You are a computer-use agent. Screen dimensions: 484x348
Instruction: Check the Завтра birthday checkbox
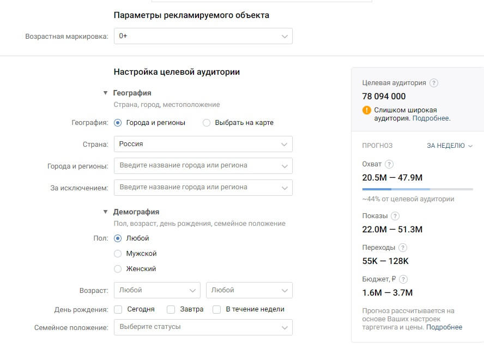pyautogui.click(x=171, y=309)
